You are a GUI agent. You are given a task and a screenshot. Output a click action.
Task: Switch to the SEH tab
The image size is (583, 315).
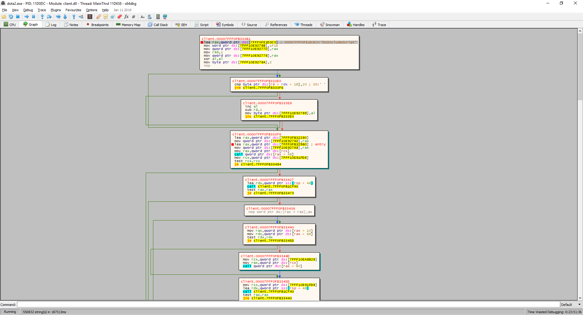click(181, 25)
